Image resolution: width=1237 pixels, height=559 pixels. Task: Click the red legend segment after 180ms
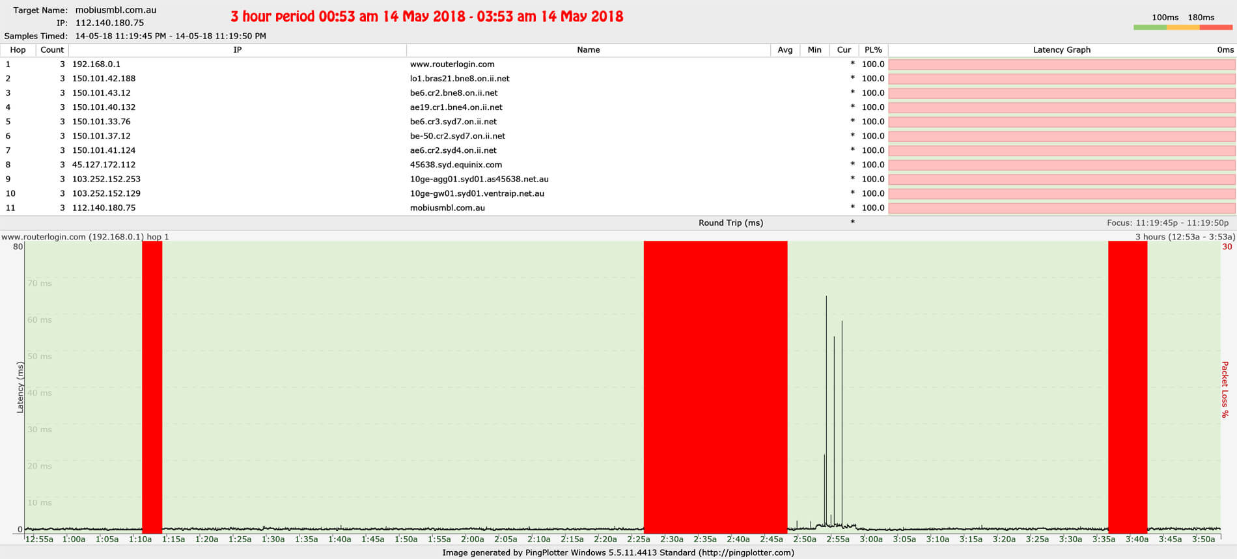pyautogui.click(x=1216, y=27)
